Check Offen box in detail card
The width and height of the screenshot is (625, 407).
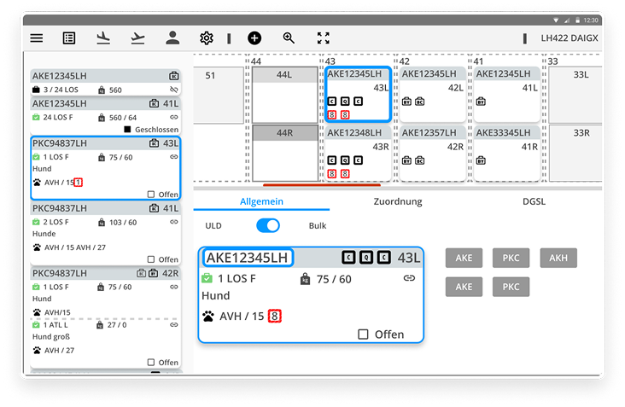[363, 334]
